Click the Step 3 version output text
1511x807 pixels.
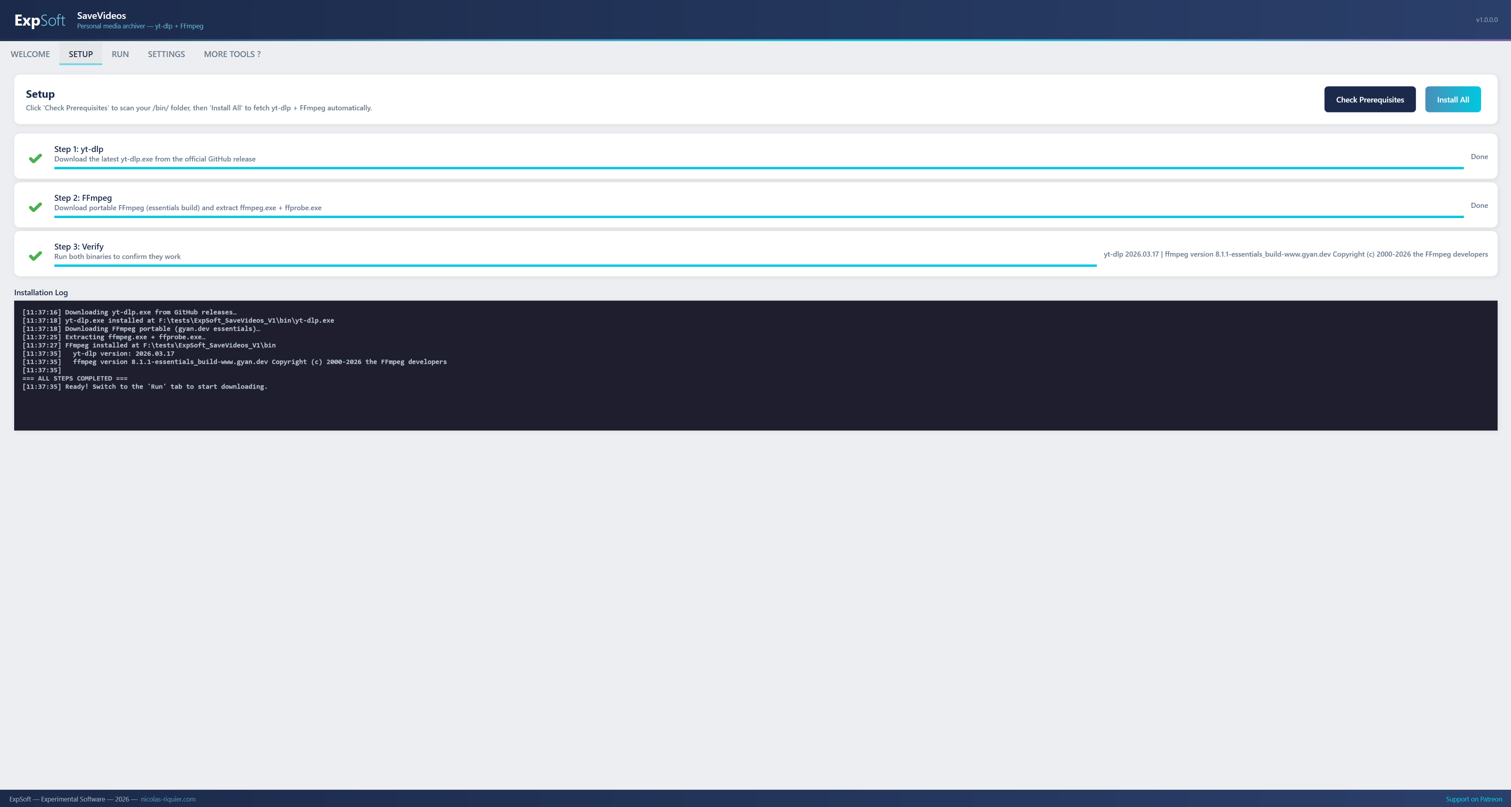coord(1296,254)
